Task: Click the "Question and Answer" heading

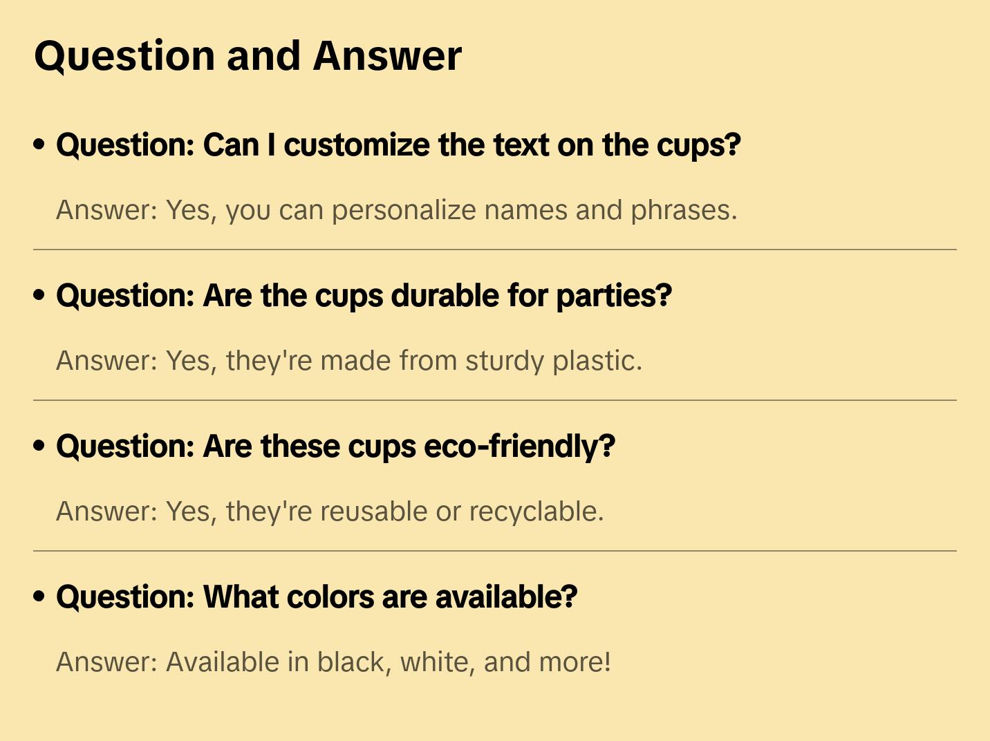Action: (247, 55)
